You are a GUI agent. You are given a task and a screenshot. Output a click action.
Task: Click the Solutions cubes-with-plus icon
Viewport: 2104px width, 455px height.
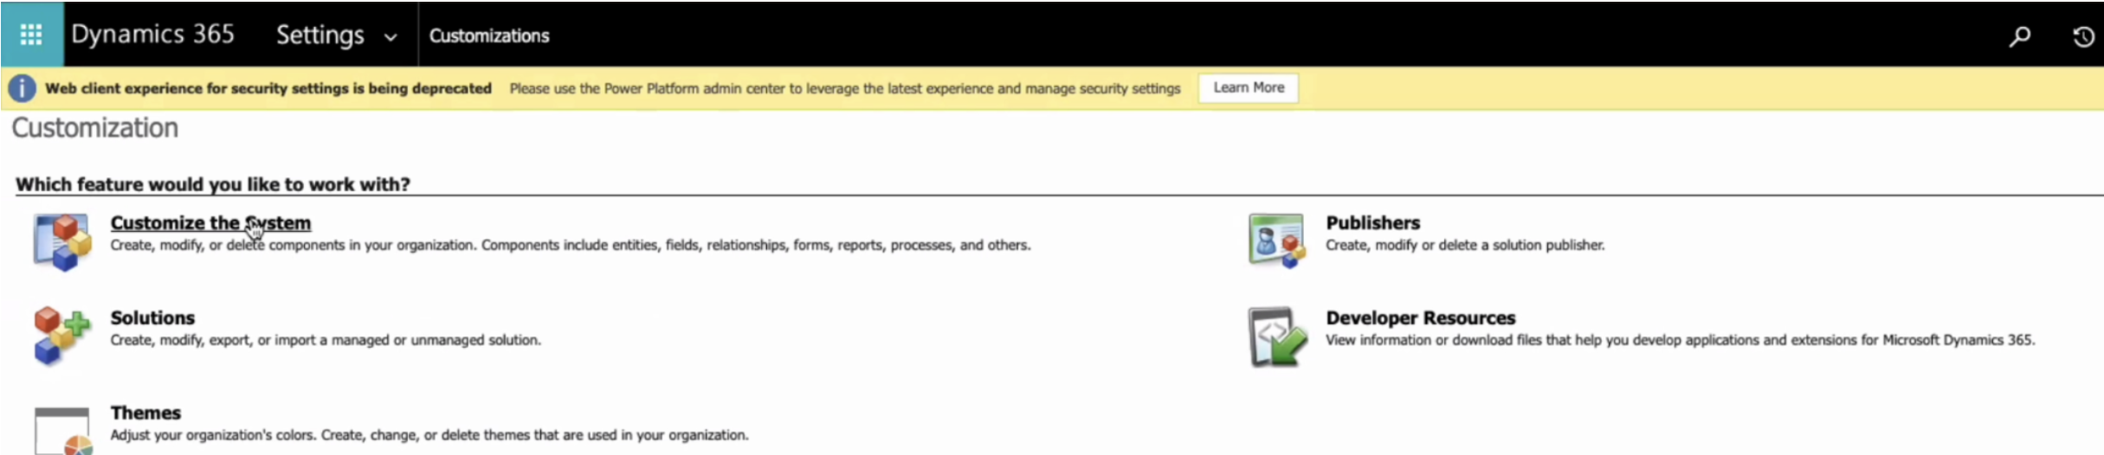[61, 336]
